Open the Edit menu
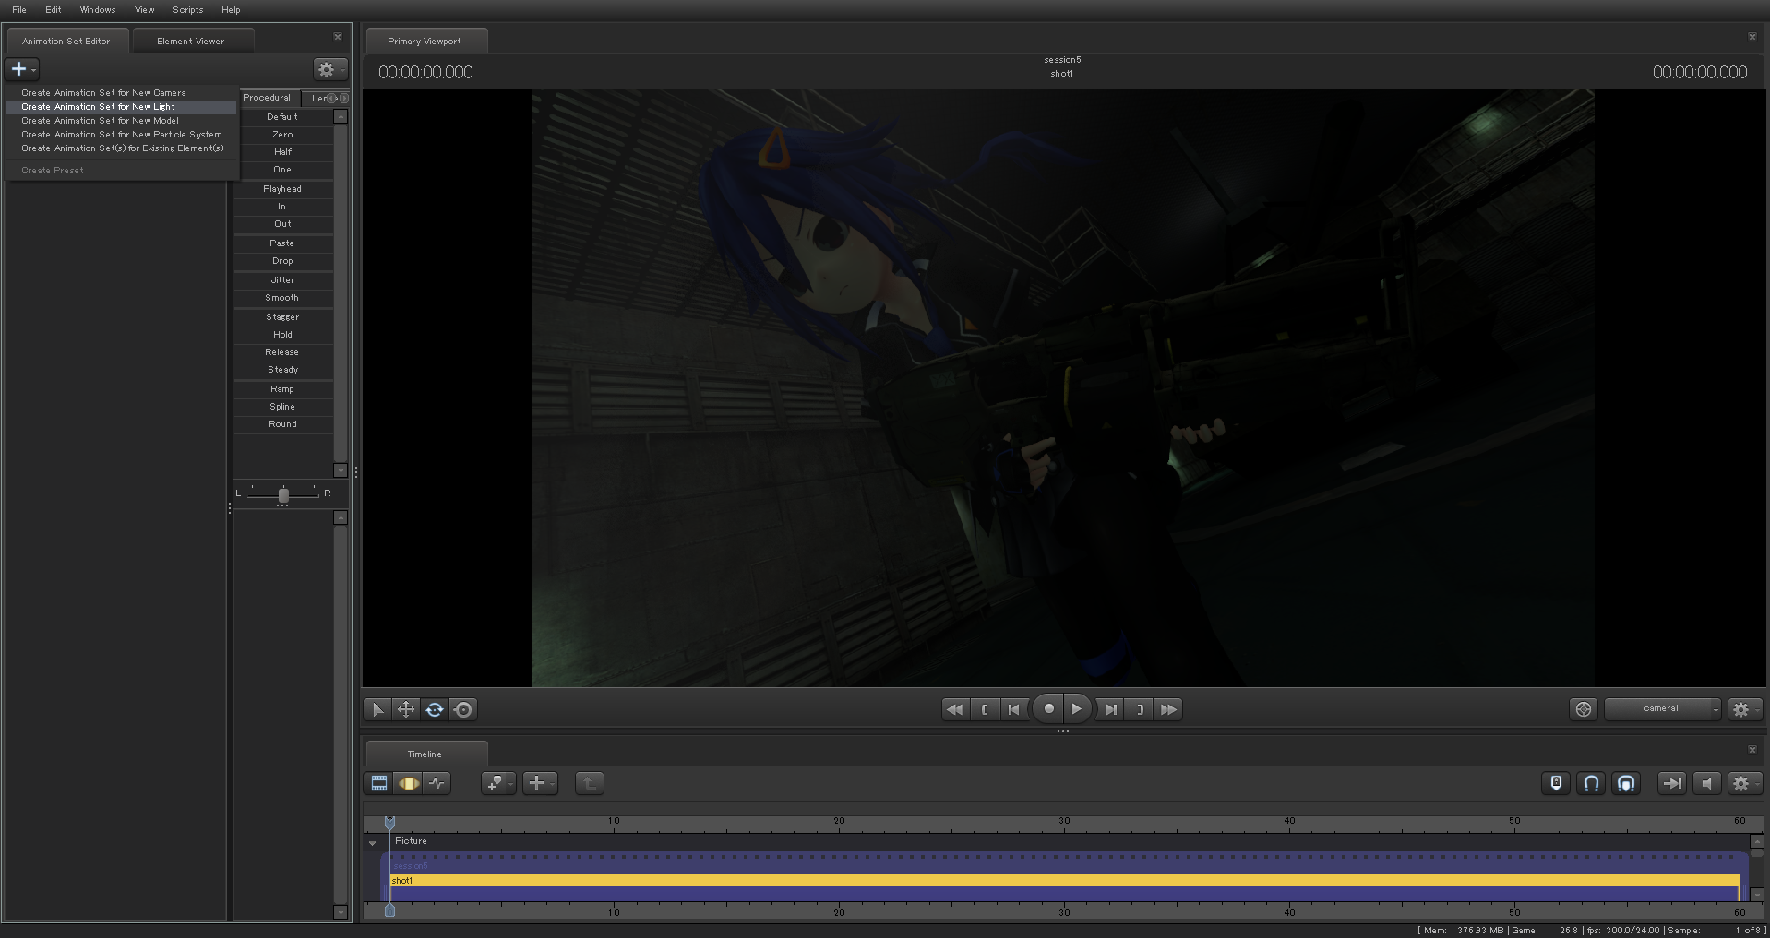This screenshot has width=1770, height=938. click(54, 10)
